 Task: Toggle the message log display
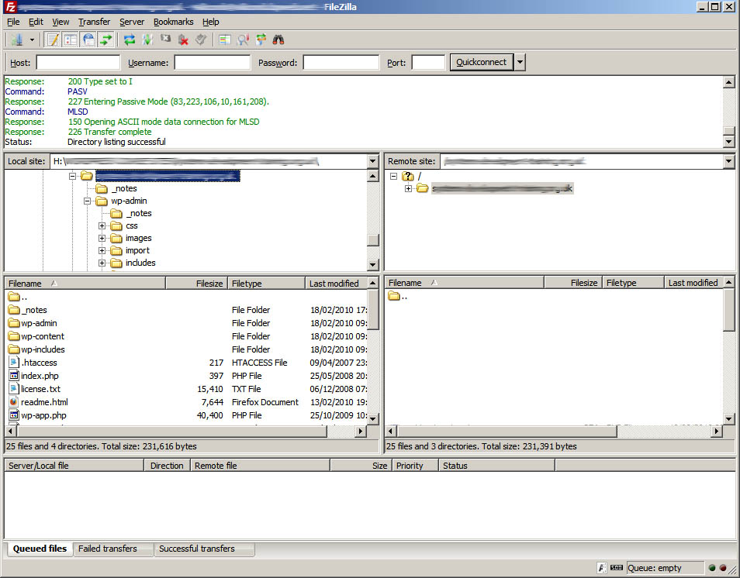53,40
